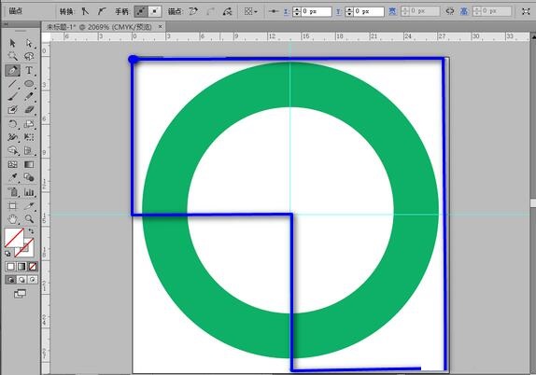536x375 pixels.
Task: Activate the Eyedropper tool
Action: pyautogui.click(x=13, y=177)
